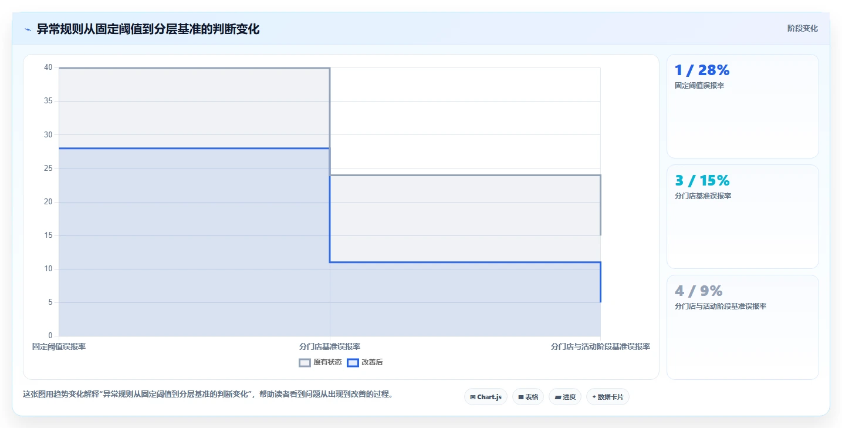The image size is (842, 428).
Task: Click the 进度 tag
Action: pyautogui.click(x=566, y=397)
